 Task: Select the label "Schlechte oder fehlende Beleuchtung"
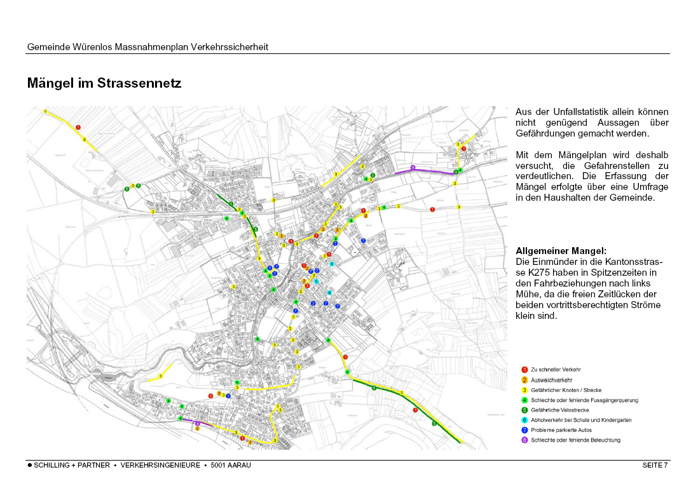575,440
